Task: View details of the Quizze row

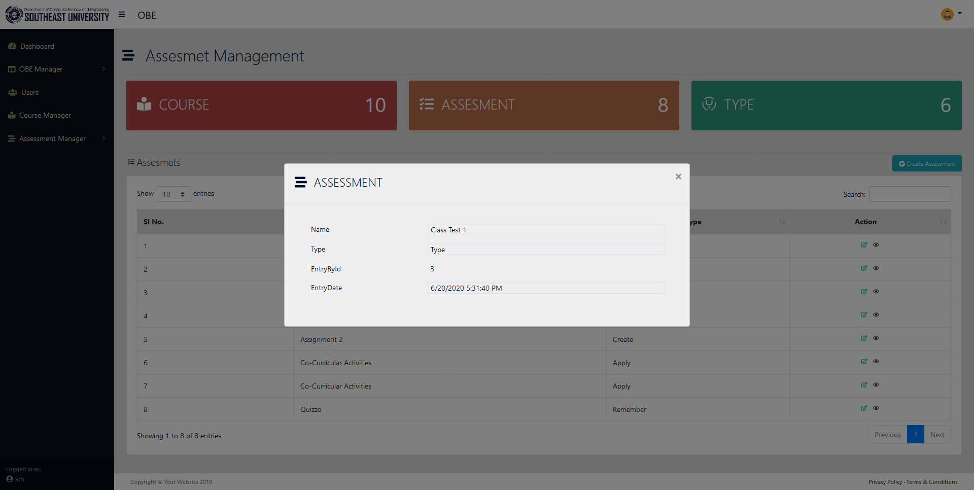Action: click(x=876, y=408)
